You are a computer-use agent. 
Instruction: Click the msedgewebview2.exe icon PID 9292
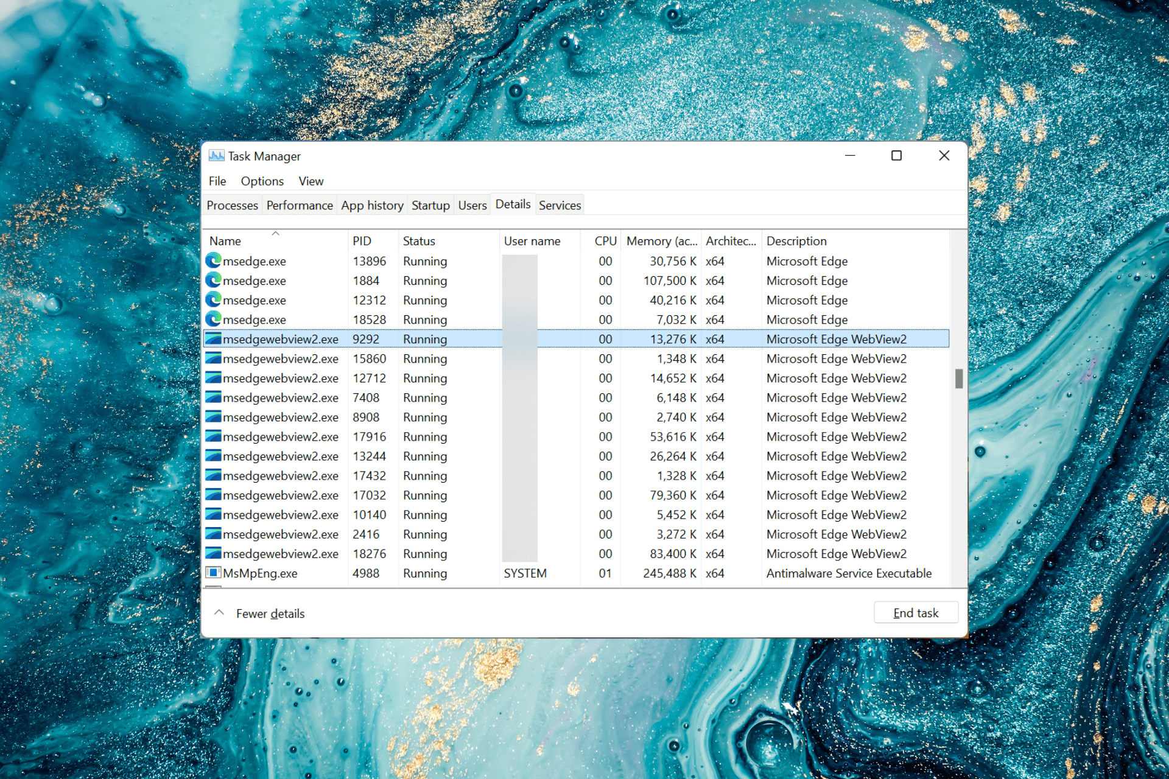pyautogui.click(x=211, y=339)
